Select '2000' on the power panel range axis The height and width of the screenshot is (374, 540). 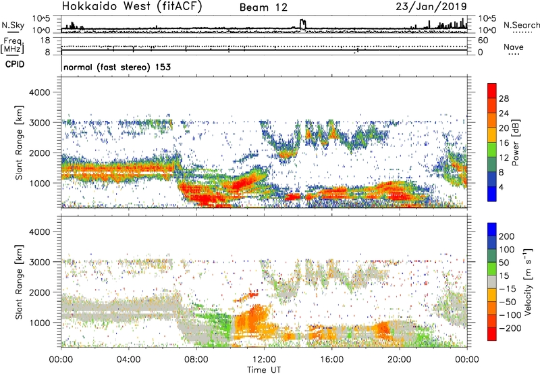pos(39,153)
